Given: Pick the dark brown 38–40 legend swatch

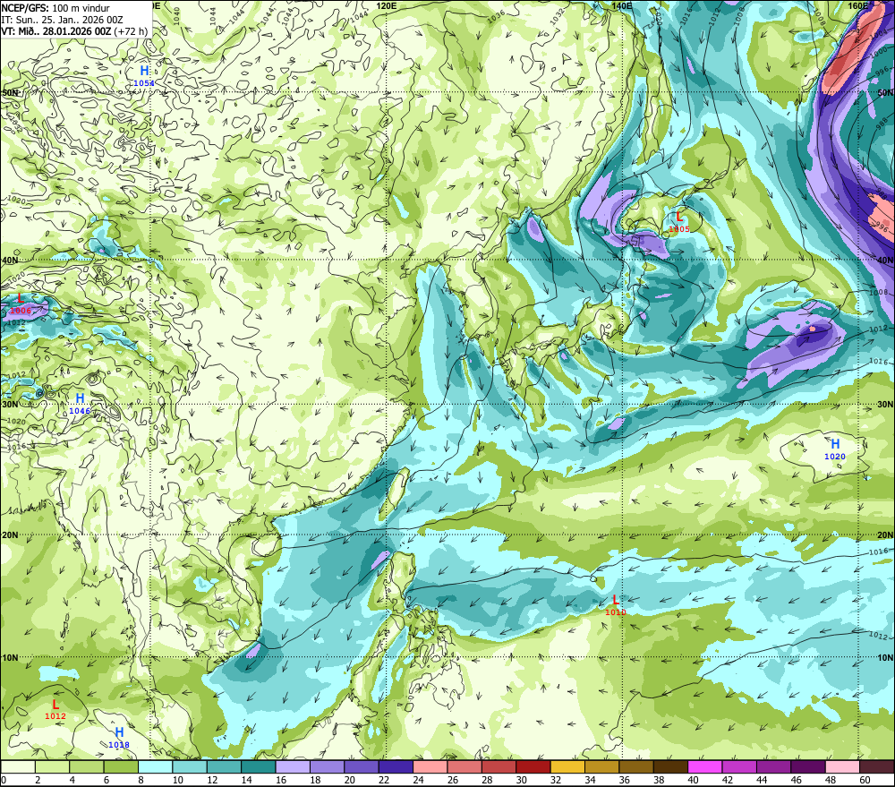Looking at the screenshot, I should [670, 766].
